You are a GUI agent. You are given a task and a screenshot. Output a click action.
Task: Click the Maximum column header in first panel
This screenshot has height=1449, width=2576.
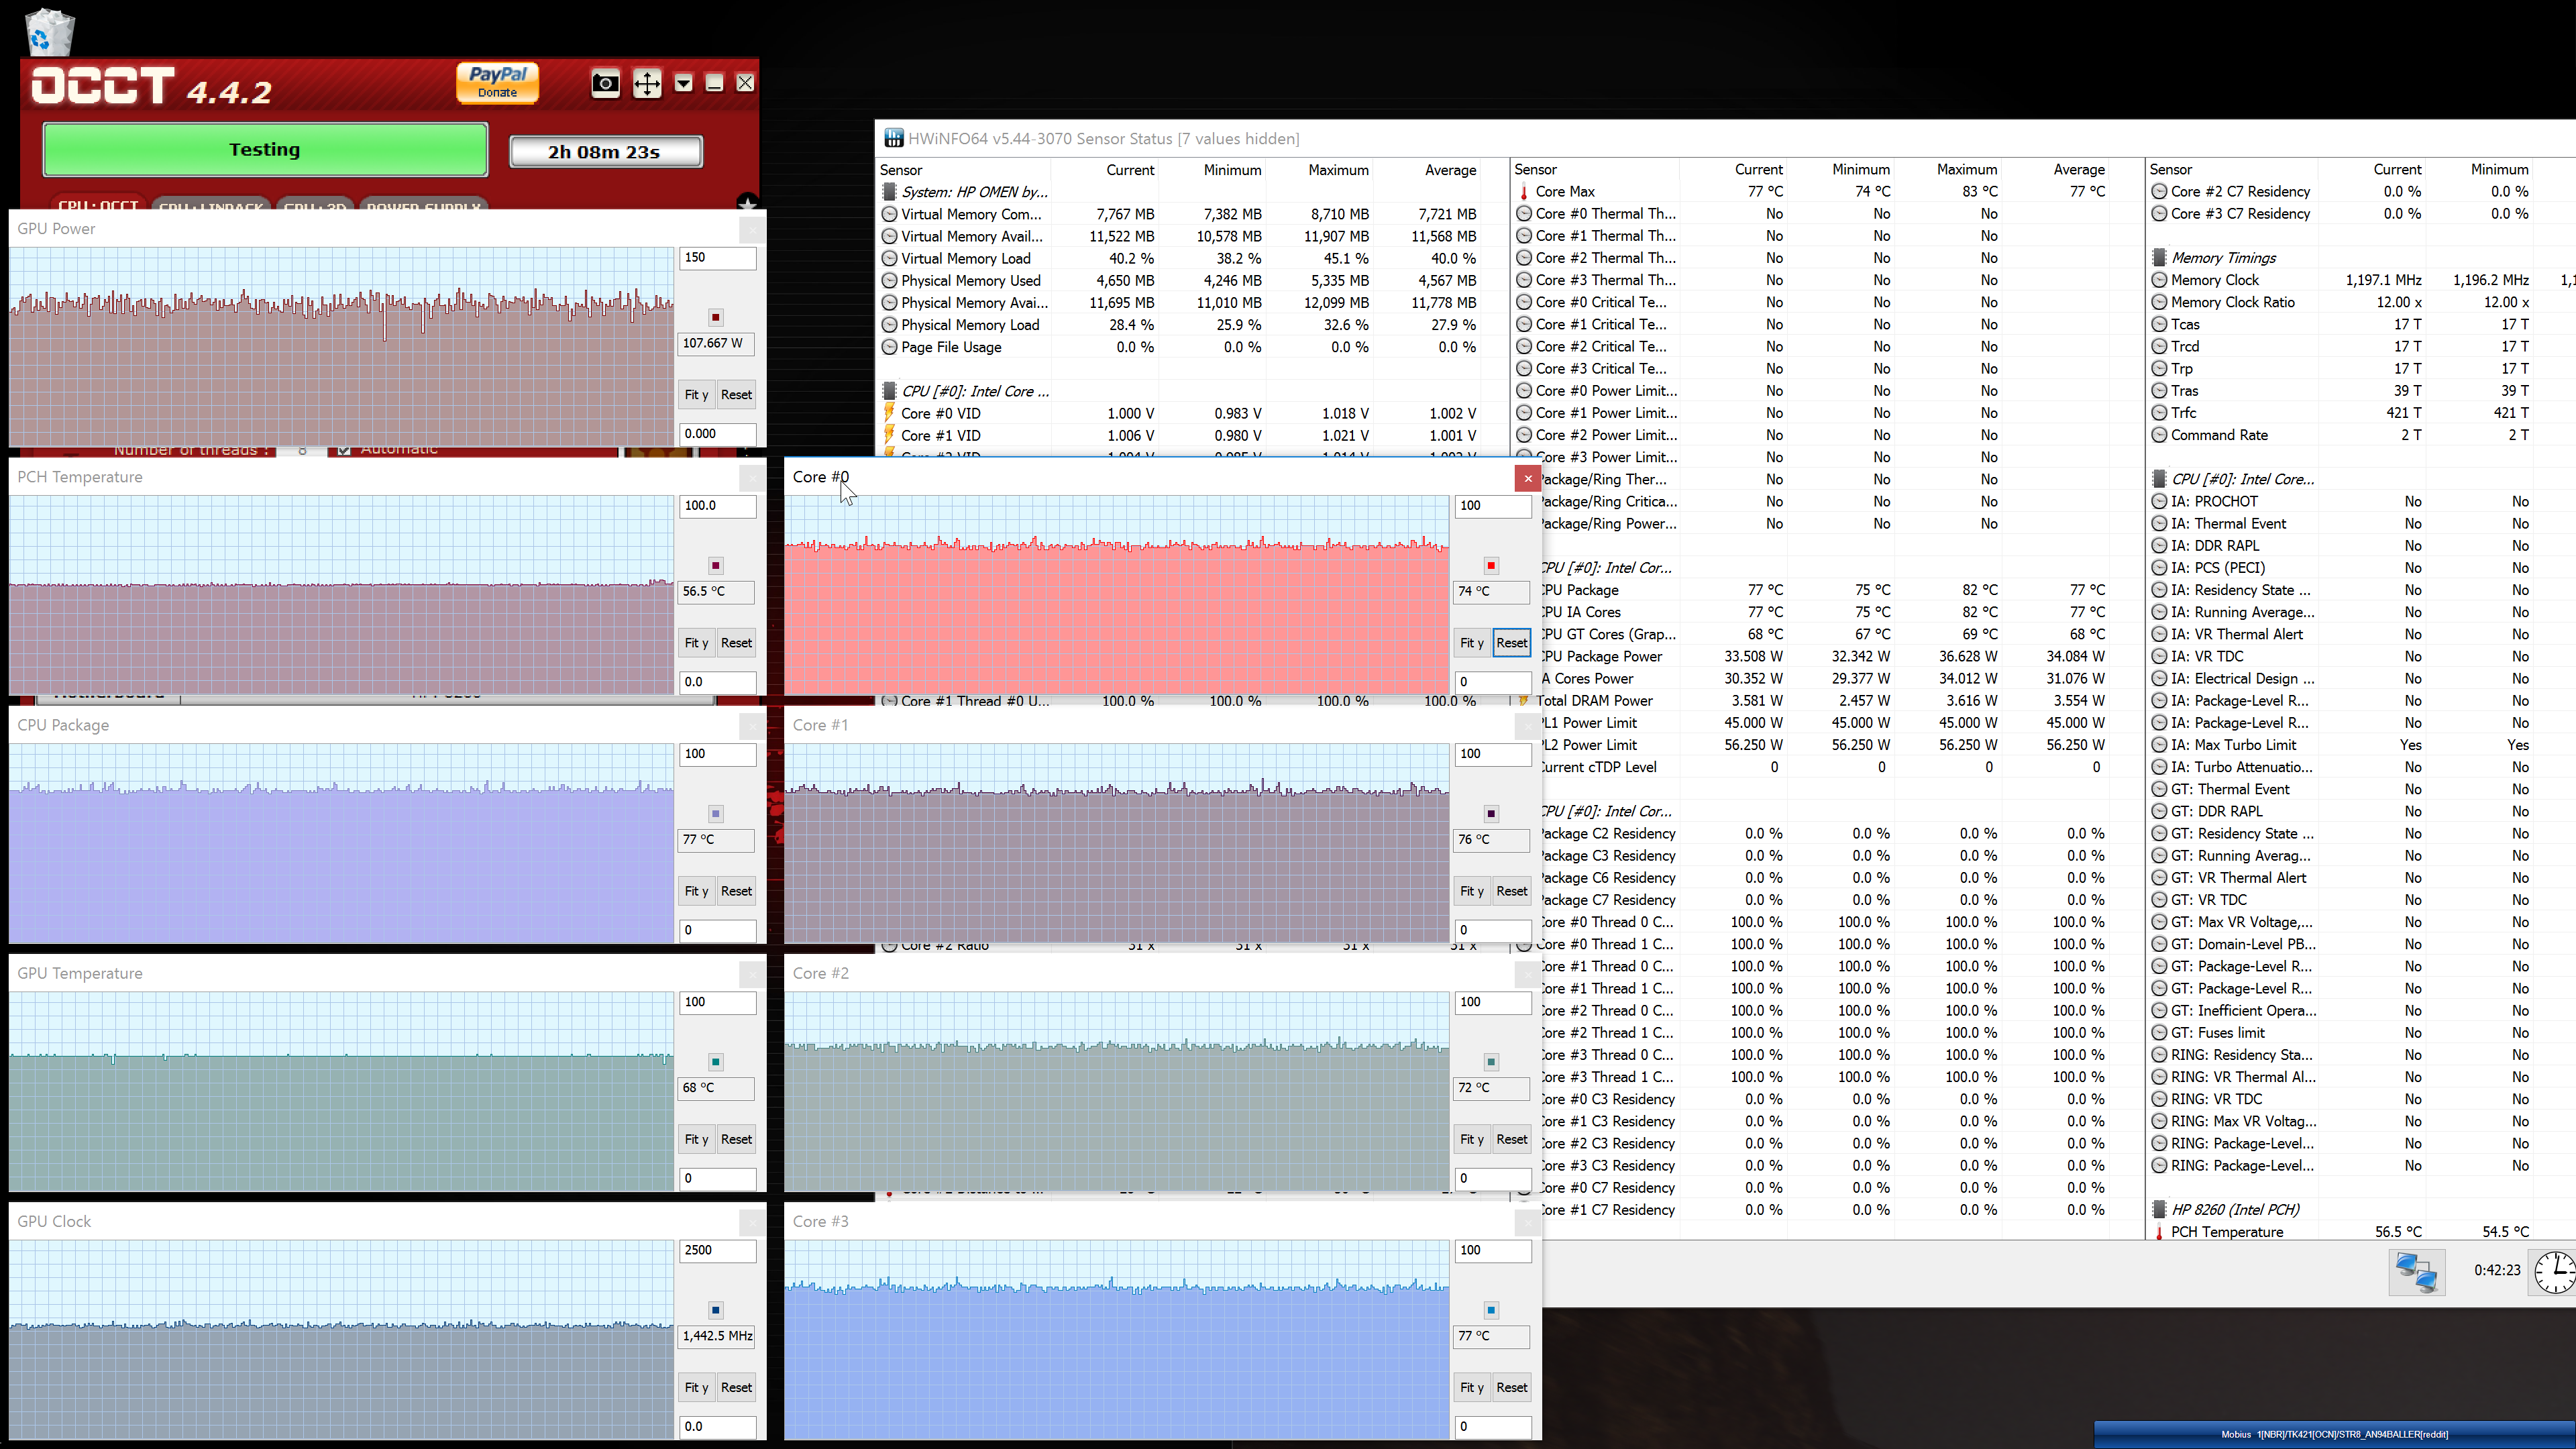pyautogui.click(x=1338, y=170)
